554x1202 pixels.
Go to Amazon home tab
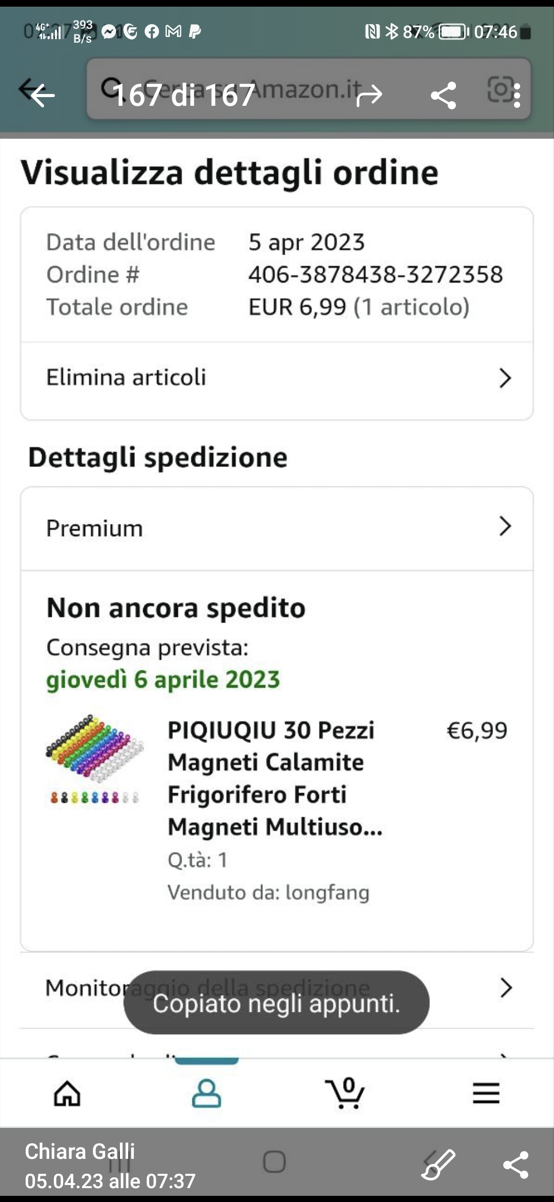[67, 1093]
